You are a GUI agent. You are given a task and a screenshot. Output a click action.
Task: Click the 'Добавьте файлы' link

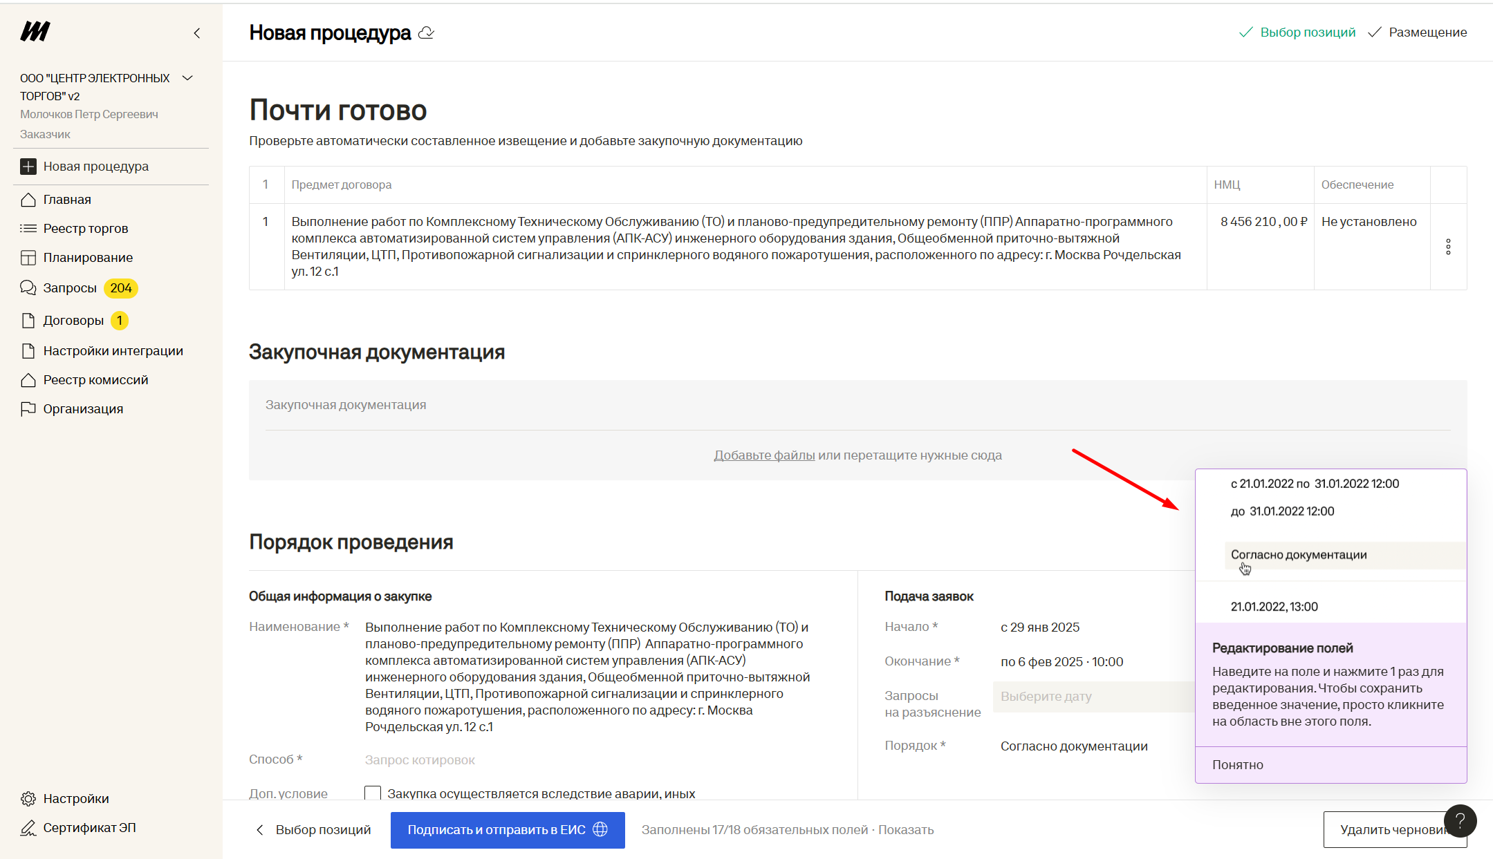click(x=764, y=455)
